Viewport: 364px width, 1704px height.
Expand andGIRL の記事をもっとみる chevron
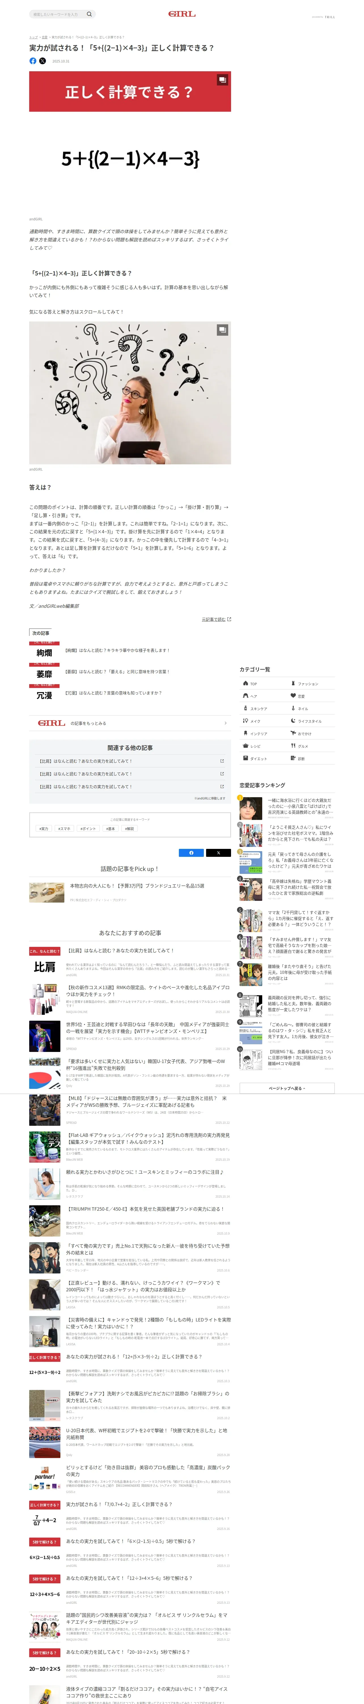point(225,723)
